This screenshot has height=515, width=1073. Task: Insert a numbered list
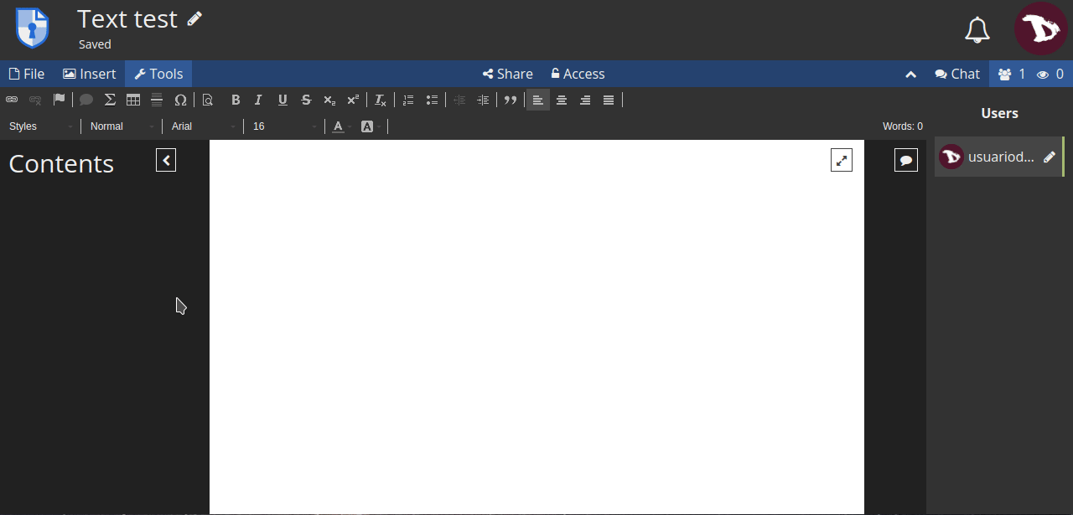tap(408, 100)
